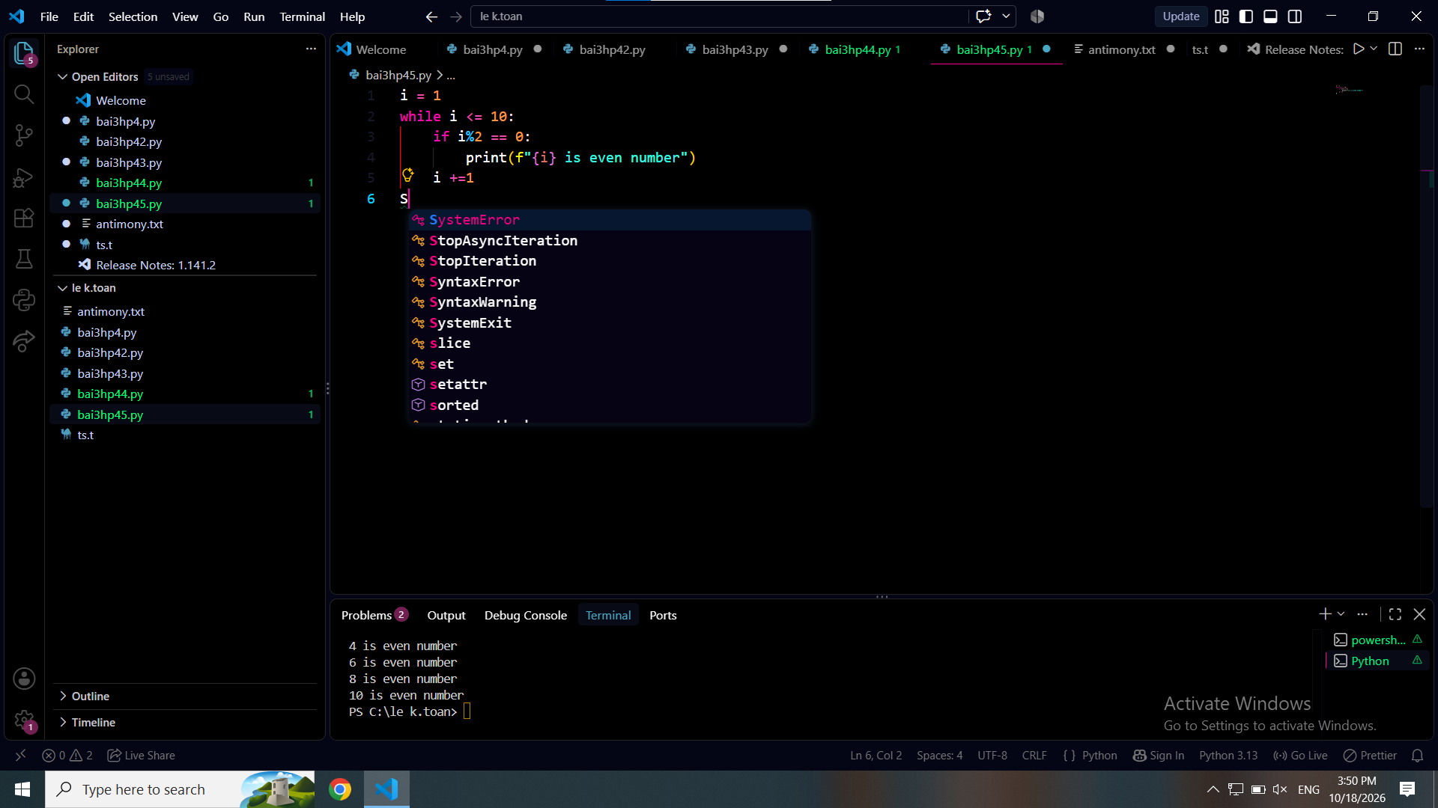Open the Run and Debug view
This screenshot has height=808, width=1438.
pyautogui.click(x=24, y=177)
